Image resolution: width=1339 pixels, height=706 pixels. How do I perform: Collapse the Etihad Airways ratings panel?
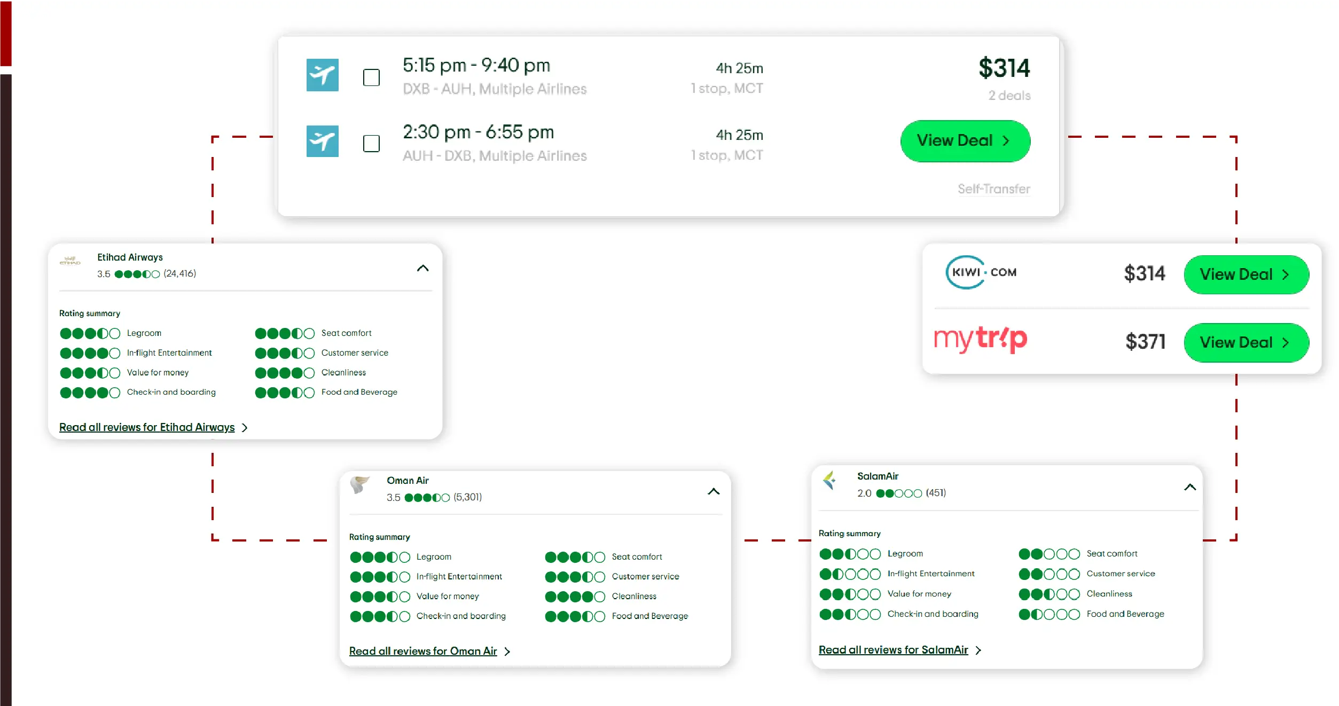(422, 268)
